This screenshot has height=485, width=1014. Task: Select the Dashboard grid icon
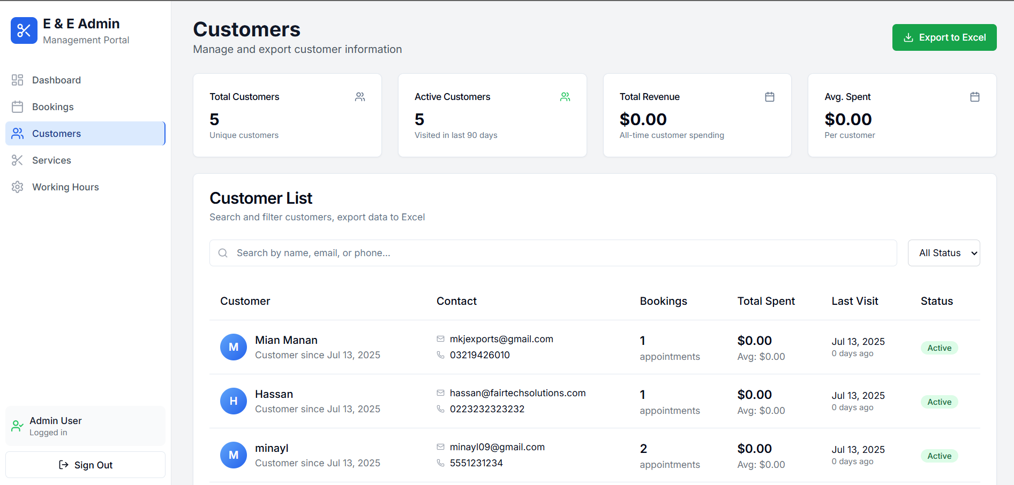tap(17, 80)
